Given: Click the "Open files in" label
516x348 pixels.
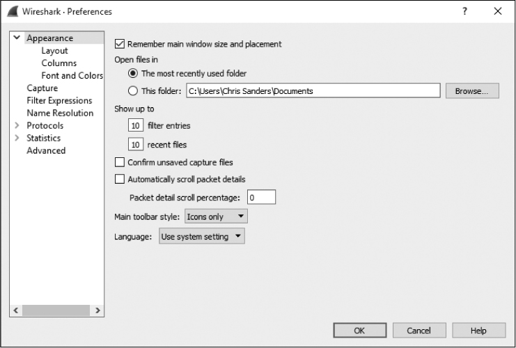Looking at the screenshot, I should tap(136, 60).
